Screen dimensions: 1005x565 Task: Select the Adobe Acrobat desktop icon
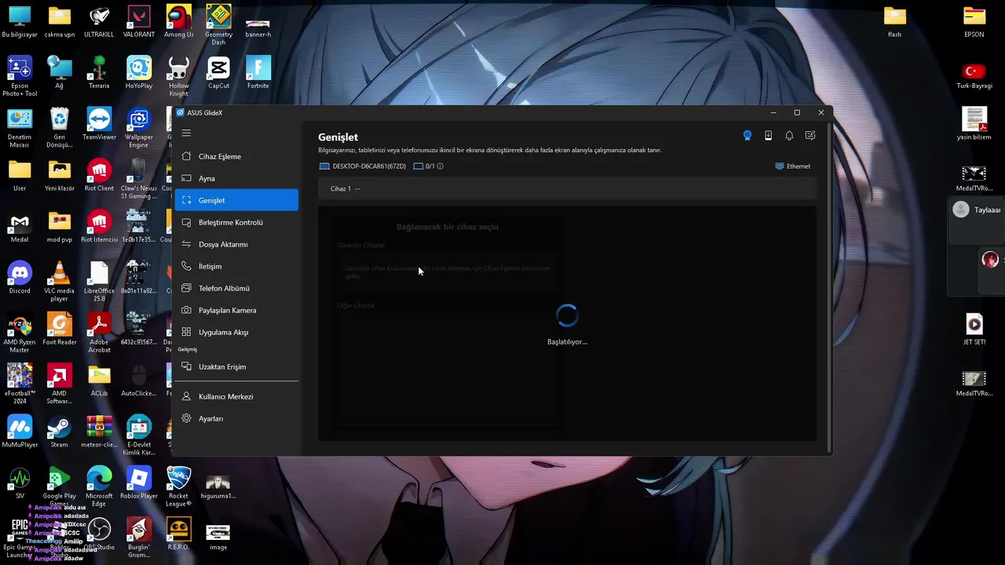(x=99, y=333)
